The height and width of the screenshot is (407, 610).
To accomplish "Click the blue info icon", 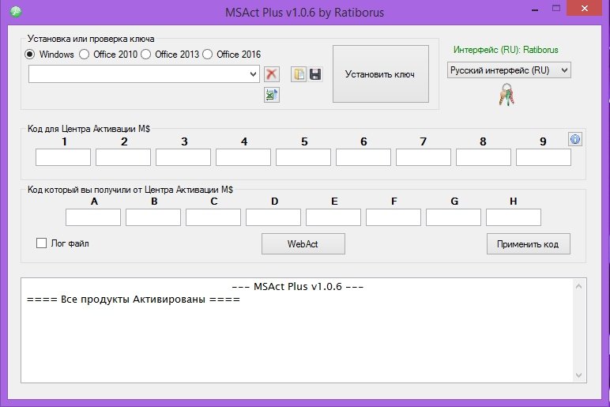I will pyautogui.click(x=575, y=139).
